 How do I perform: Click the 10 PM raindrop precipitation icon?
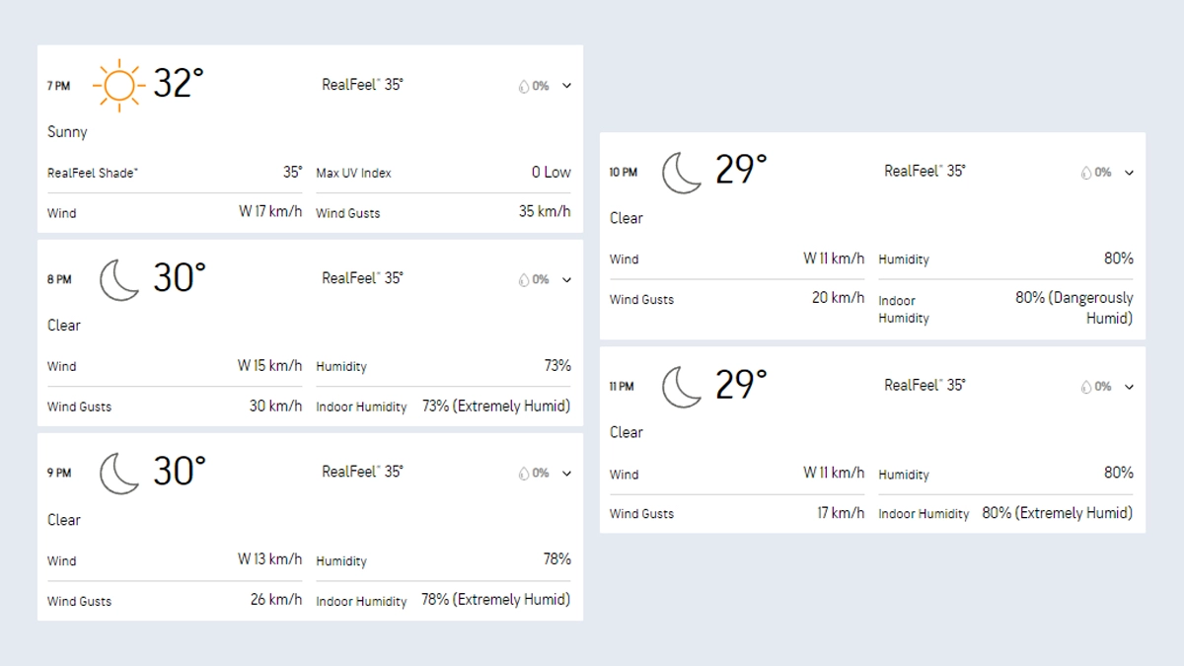click(1086, 173)
